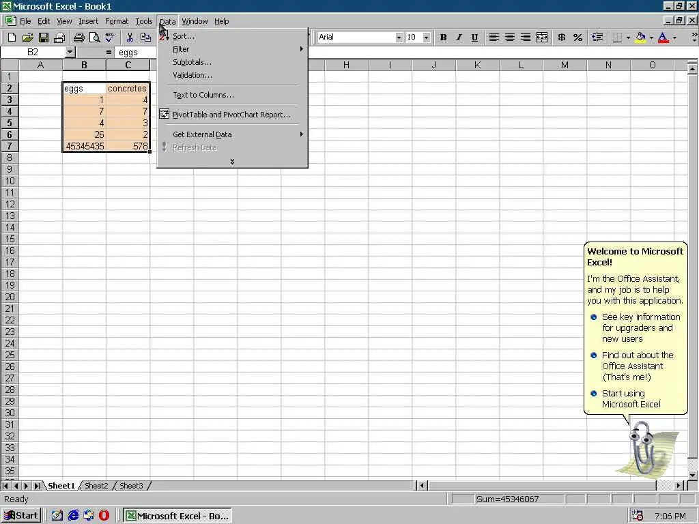The image size is (699, 524).
Task: Click the Decrease Indent icon
Action: tap(597, 38)
